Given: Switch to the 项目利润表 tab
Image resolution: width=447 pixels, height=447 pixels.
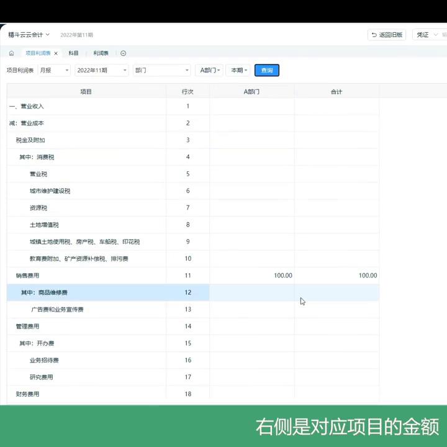Looking at the screenshot, I should pos(38,53).
